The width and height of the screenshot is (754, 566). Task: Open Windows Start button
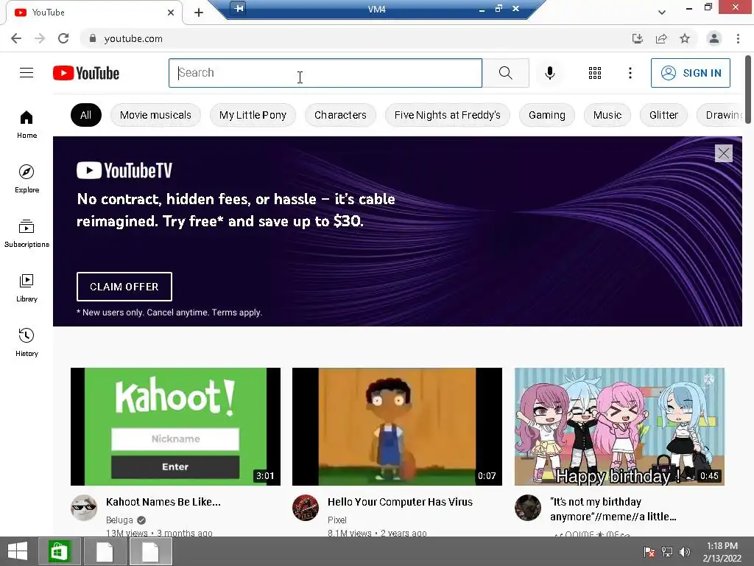[x=18, y=551]
